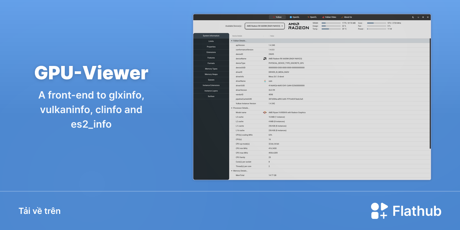Screen dimensions: 460x230
Task: Select the MemTotal row
Action: point(330,175)
